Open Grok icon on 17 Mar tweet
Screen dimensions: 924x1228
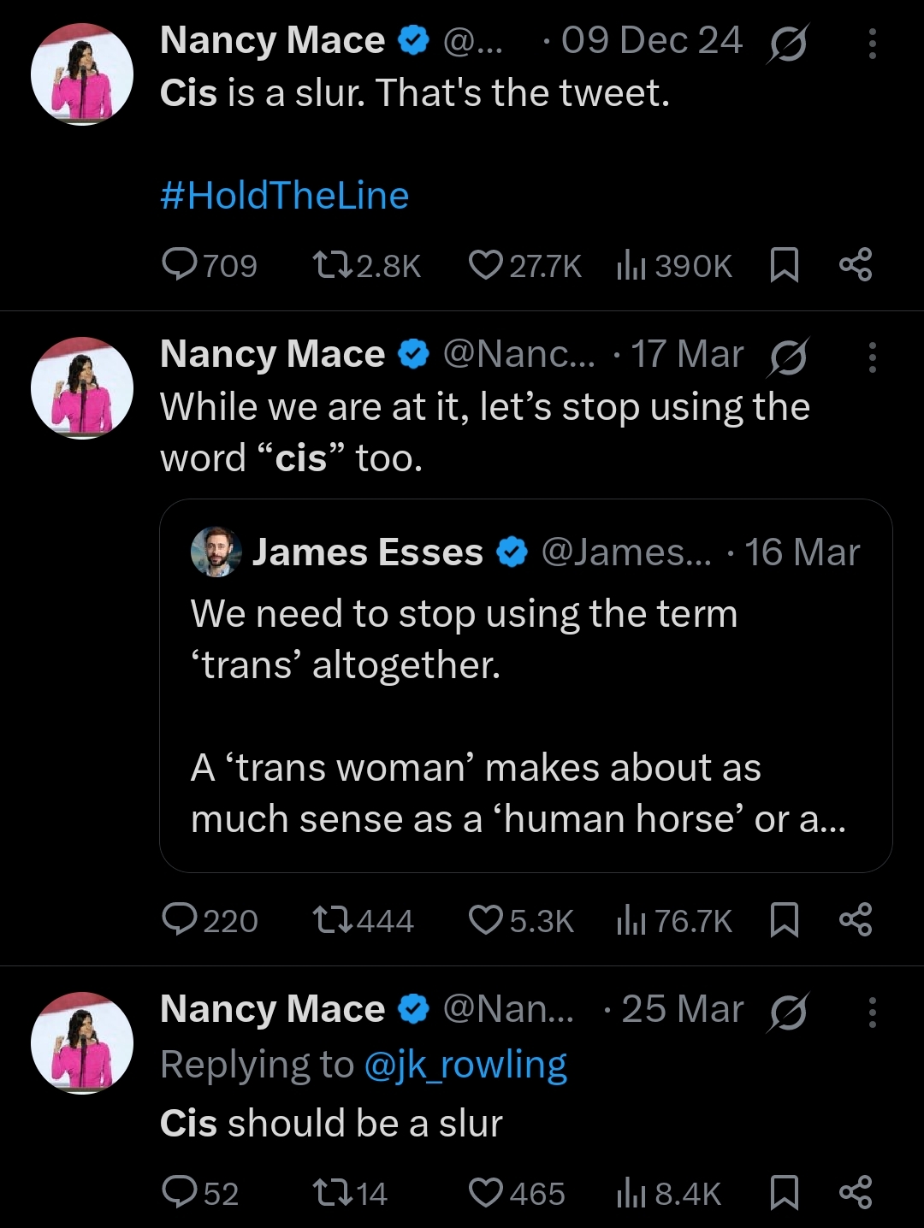(787, 356)
